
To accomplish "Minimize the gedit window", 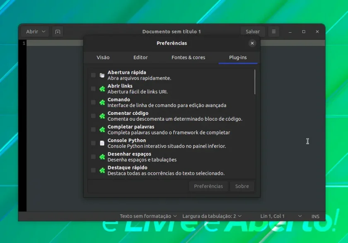I will coord(290,32).
